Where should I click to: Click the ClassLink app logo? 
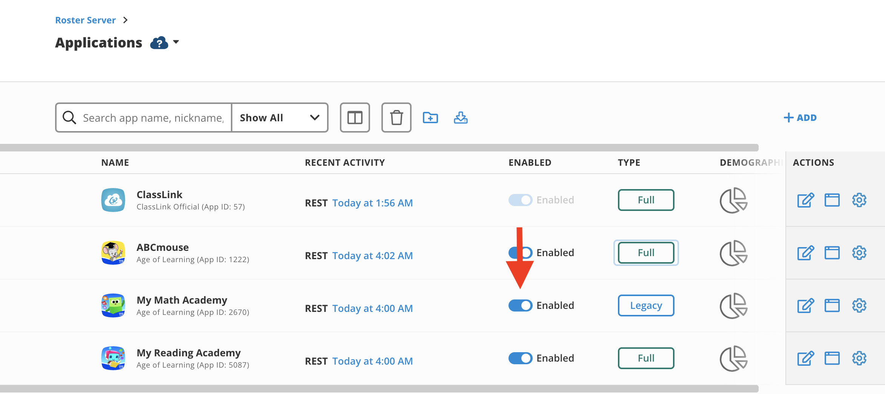pos(113,200)
